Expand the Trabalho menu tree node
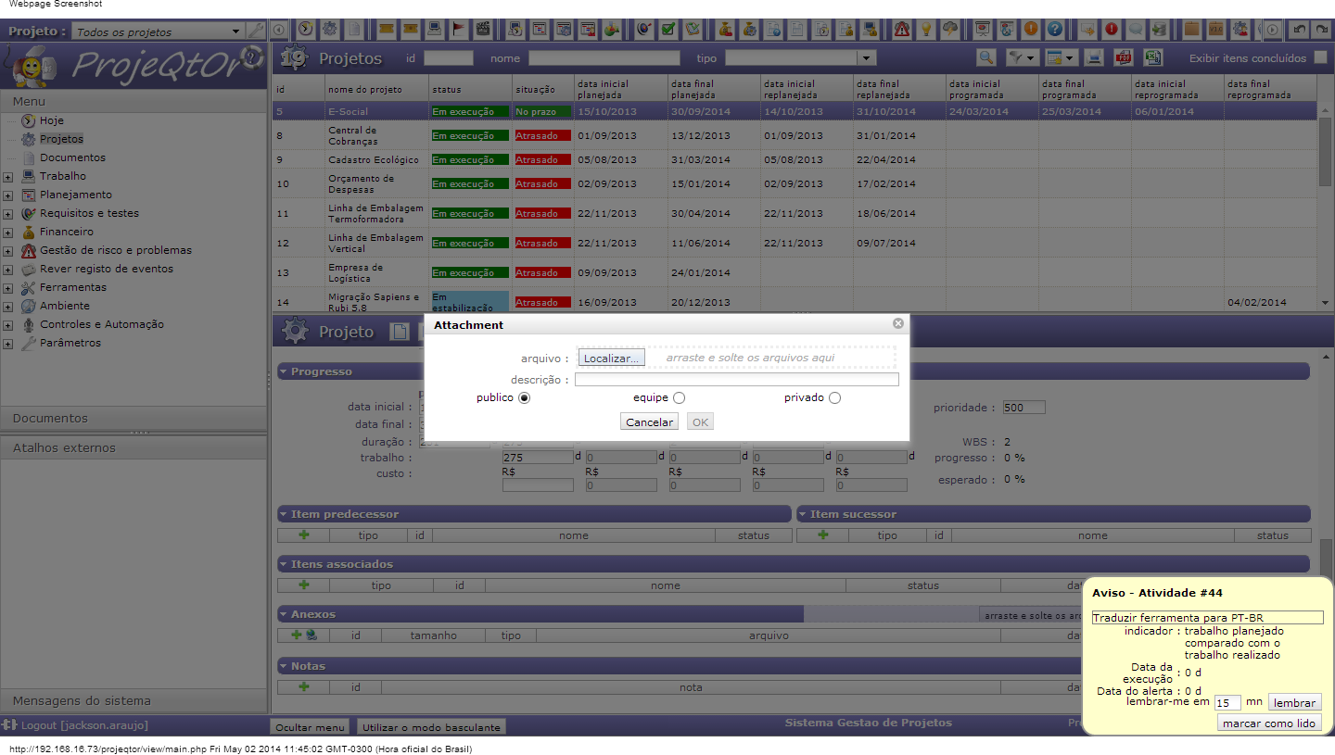This screenshot has width=1335, height=755. coord(8,177)
